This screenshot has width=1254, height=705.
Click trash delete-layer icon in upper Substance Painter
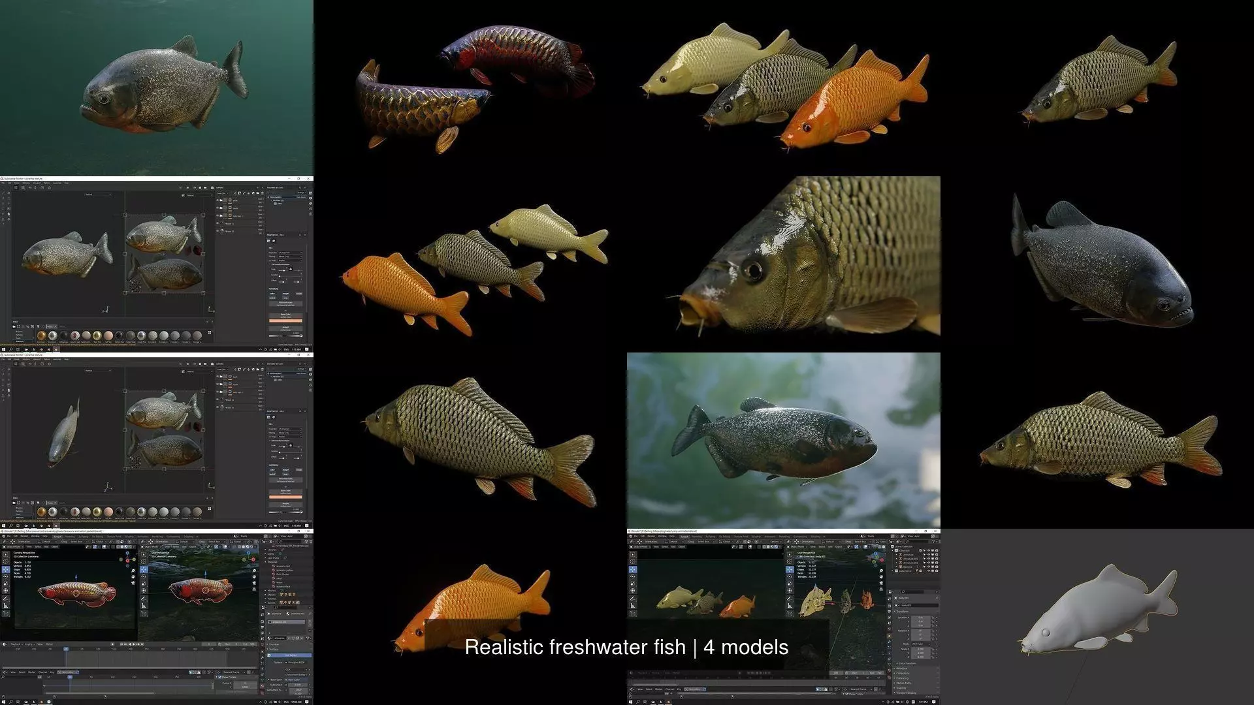click(261, 193)
